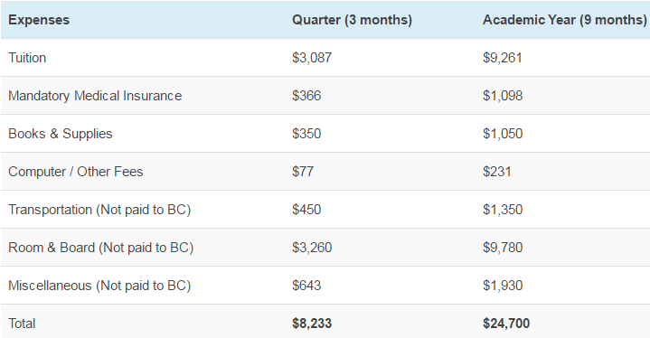Select the $1,930 miscellaneous yearly amount
The image size is (650, 338).
click(503, 286)
